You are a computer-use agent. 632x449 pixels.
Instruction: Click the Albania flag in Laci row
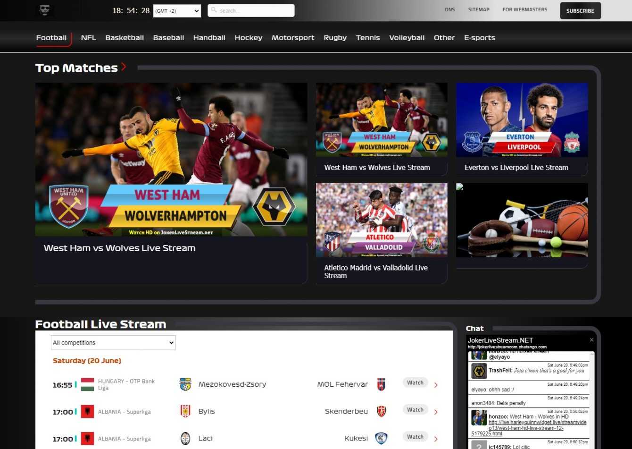point(88,438)
